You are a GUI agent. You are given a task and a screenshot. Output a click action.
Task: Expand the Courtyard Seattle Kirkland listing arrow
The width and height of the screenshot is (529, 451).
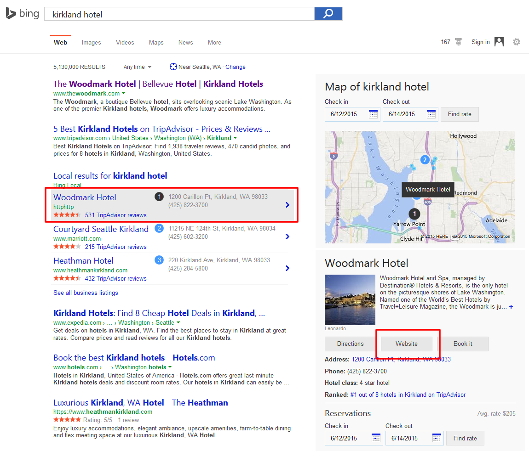[x=287, y=237]
